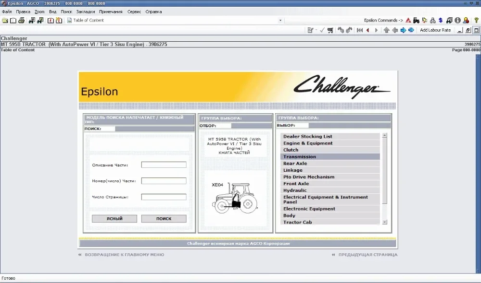Click the blue forward navigation arrow
Screen dimensions: 481x283
[x=404, y=30]
